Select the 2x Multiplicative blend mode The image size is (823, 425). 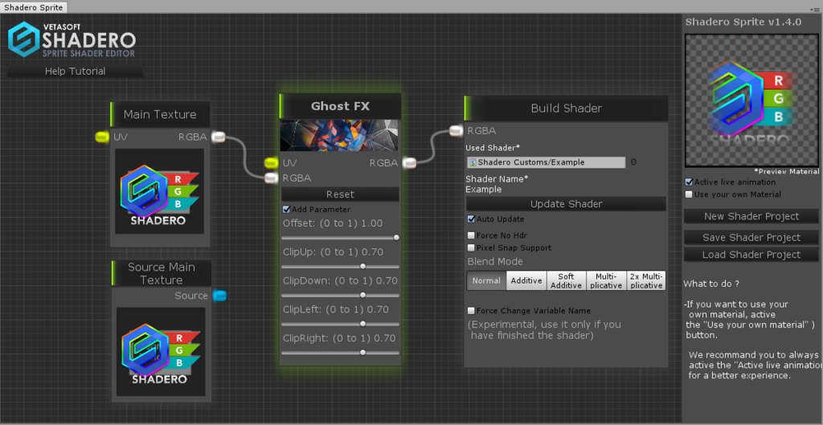tap(646, 280)
